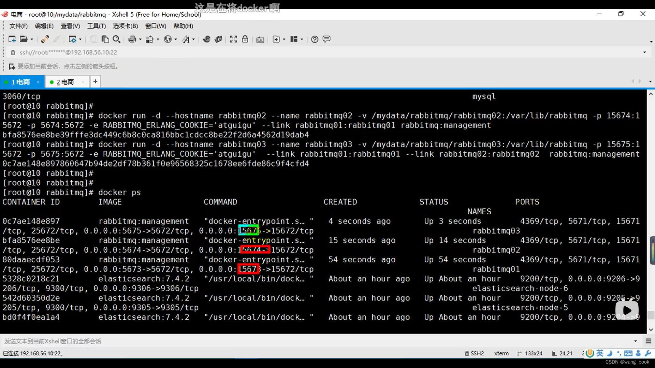Screen dimensions: 655x368
Task: Click the 'xterm' status bar entry
Action: [501, 353]
